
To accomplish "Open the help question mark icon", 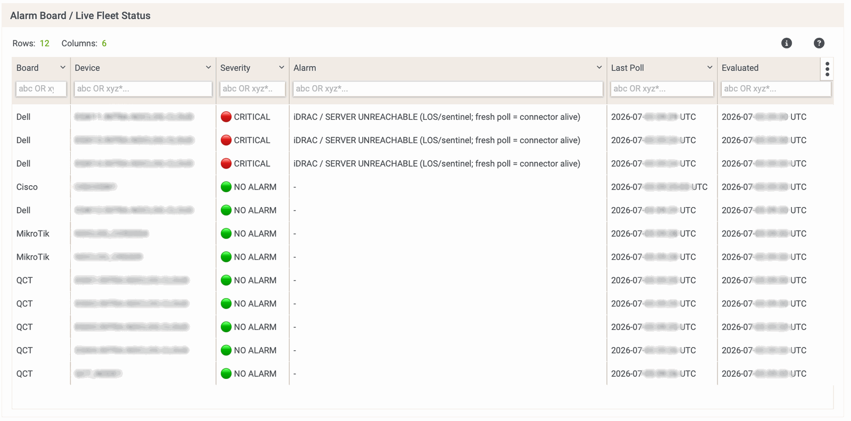I will (x=819, y=43).
